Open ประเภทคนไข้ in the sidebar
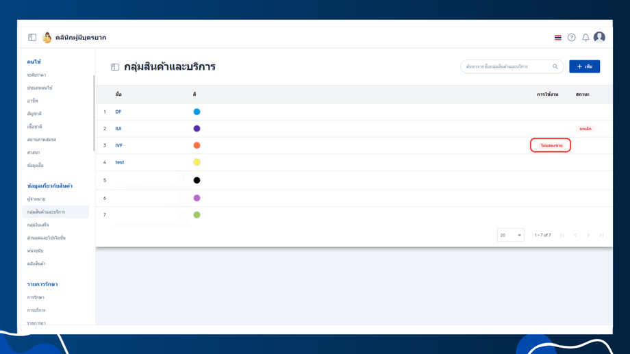Viewport: 630px width, 354px height. pyautogui.click(x=40, y=88)
